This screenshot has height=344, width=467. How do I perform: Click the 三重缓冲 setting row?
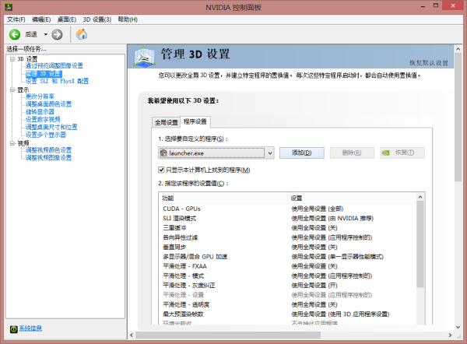tap(288, 228)
